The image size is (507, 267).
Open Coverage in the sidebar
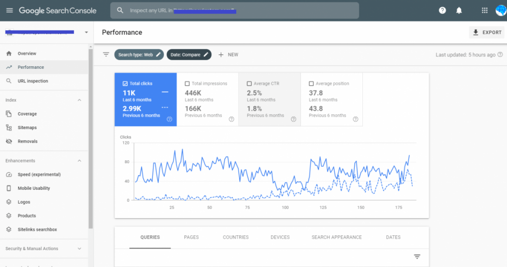point(44,114)
